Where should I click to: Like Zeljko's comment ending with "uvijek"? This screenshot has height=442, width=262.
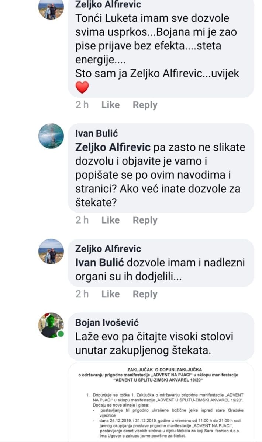tap(110, 105)
